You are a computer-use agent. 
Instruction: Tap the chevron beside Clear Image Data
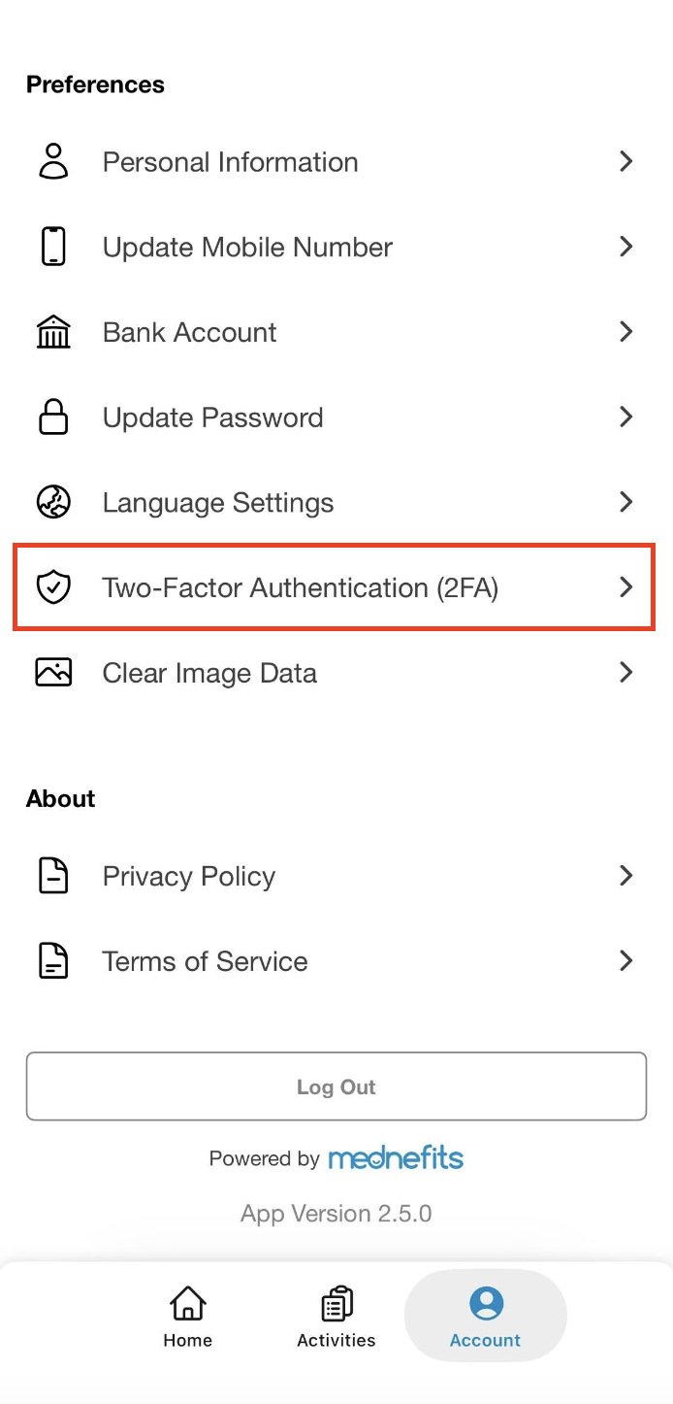coord(626,673)
